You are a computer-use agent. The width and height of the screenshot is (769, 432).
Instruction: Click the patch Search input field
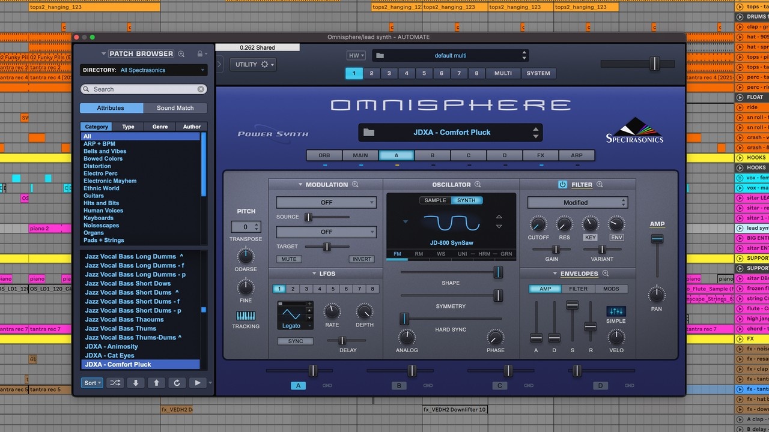point(144,89)
